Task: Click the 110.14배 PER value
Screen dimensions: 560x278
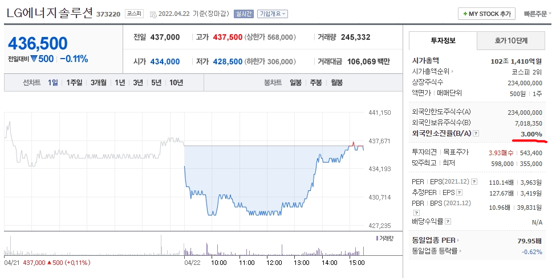Action: point(501,182)
